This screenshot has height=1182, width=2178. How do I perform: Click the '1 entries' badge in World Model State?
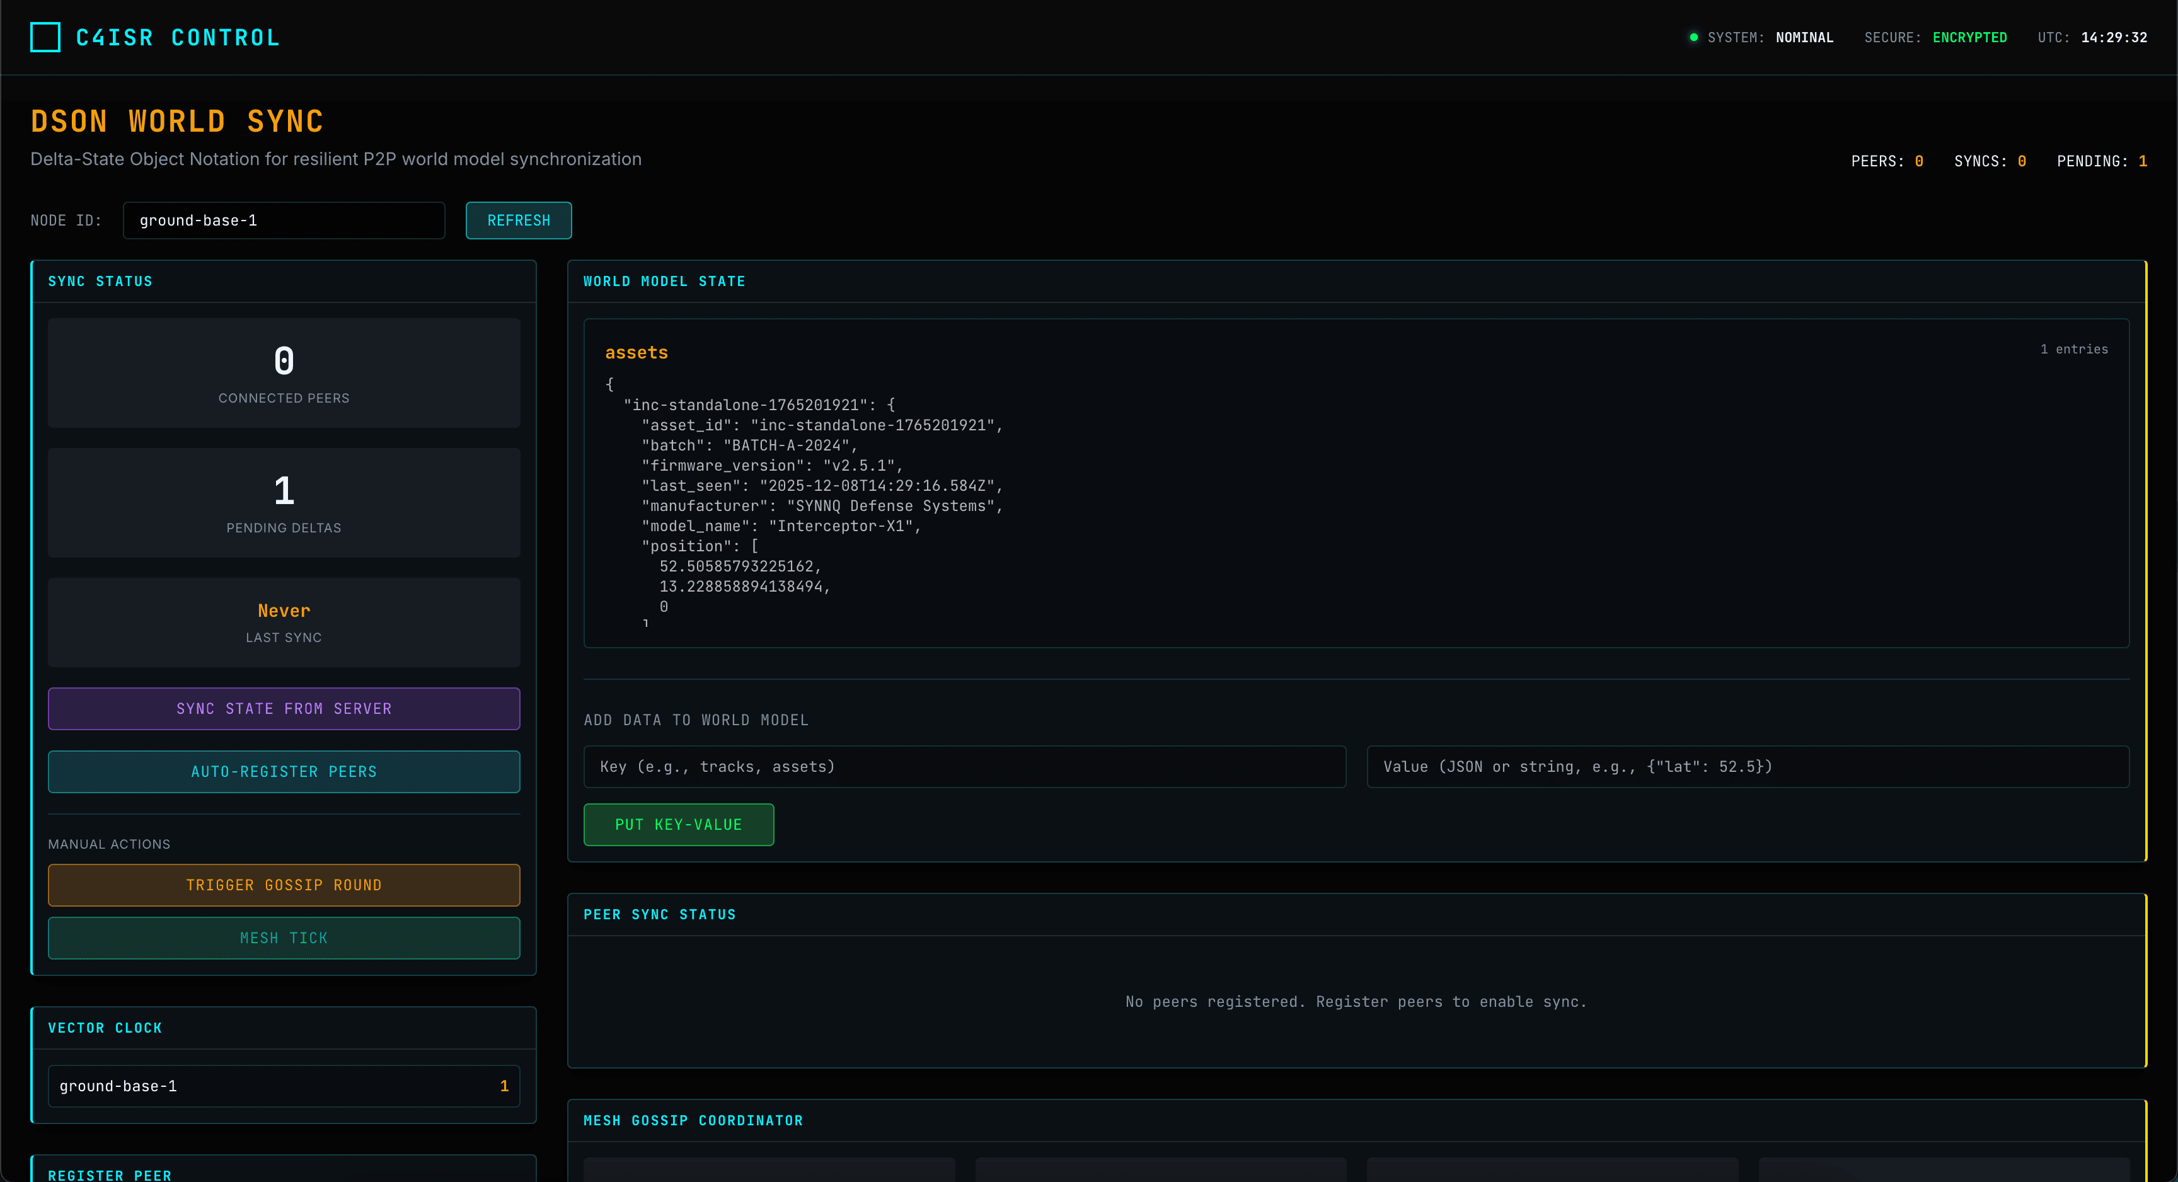tap(2074, 348)
